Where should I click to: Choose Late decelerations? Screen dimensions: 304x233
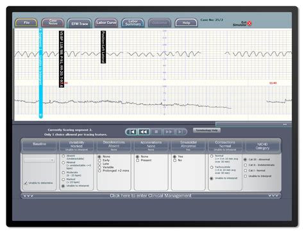click(x=99, y=164)
